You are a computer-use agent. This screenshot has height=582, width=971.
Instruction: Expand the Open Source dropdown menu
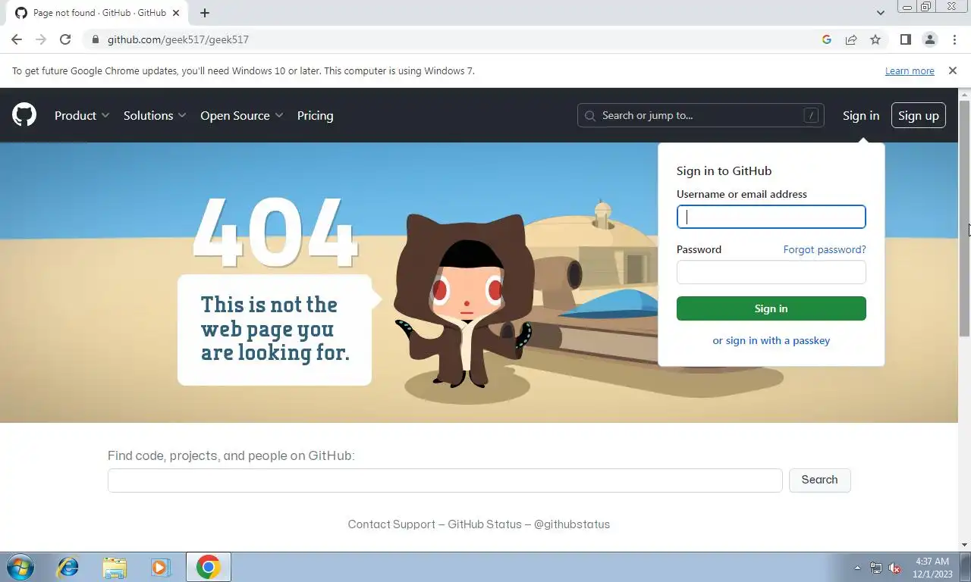(x=242, y=115)
